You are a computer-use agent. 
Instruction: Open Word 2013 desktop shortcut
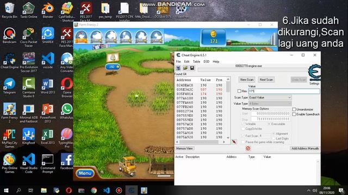(x=48, y=86)
